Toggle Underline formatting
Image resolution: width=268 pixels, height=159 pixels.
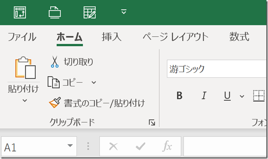point(227,96)
